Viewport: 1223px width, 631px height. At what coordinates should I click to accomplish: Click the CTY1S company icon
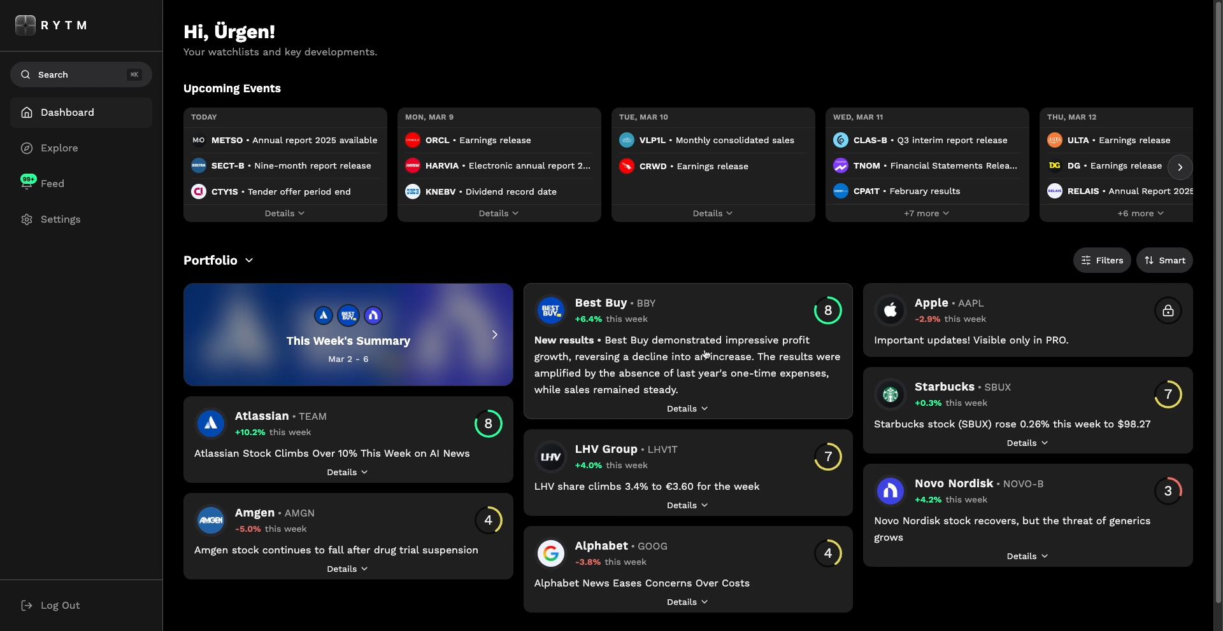point(199,191)
